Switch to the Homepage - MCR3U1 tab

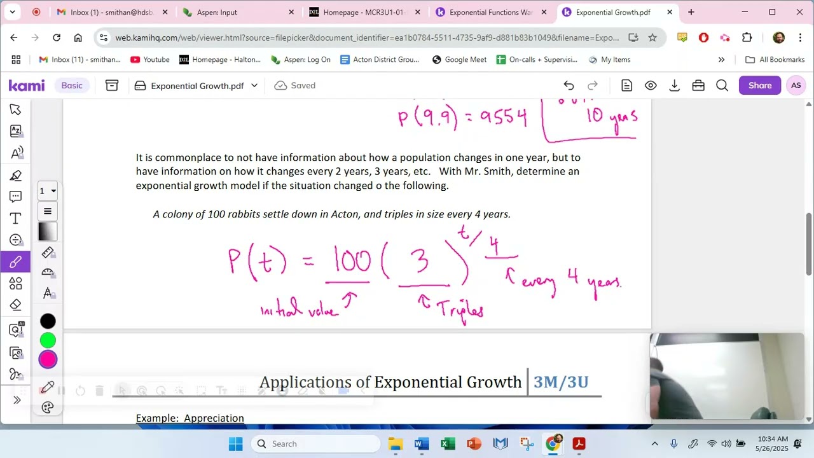[x=364, y=12]
